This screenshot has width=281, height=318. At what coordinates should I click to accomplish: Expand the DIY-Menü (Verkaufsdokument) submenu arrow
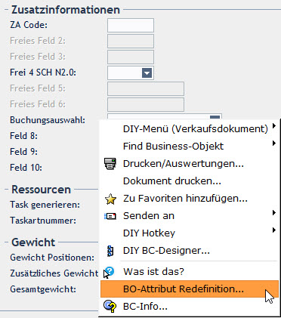pos(274,125)
